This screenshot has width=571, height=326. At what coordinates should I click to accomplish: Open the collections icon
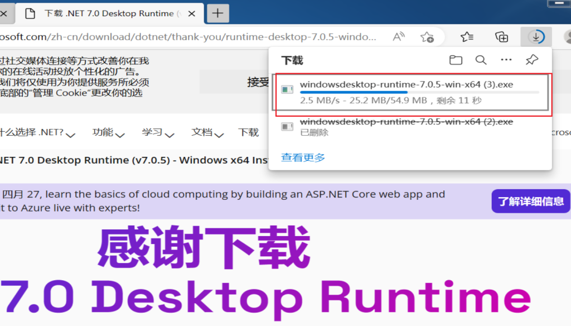pyautogui.click(x=501, y=37)
